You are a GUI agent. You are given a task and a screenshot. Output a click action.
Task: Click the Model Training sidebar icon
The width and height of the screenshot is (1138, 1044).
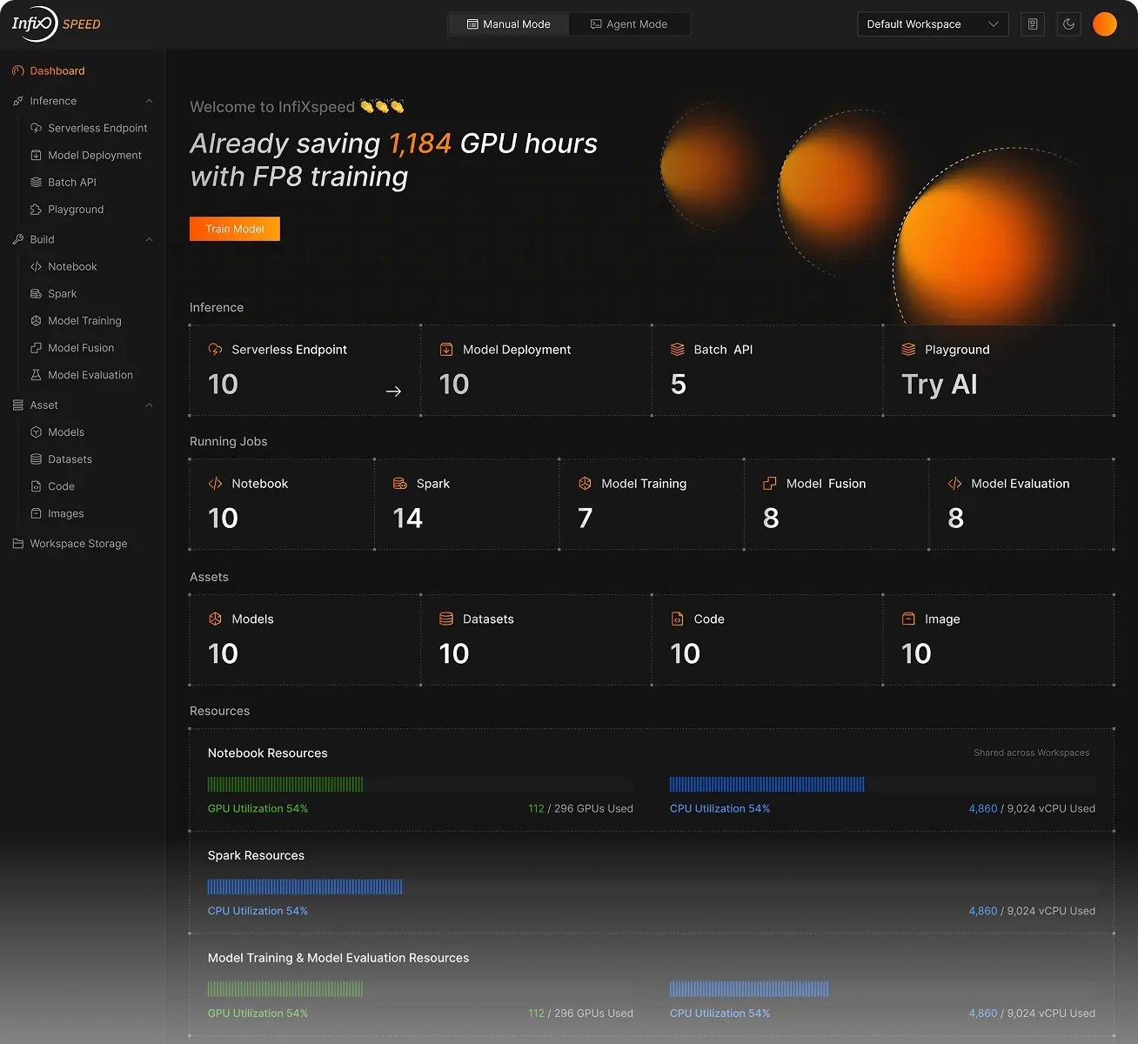coord(36,321)
